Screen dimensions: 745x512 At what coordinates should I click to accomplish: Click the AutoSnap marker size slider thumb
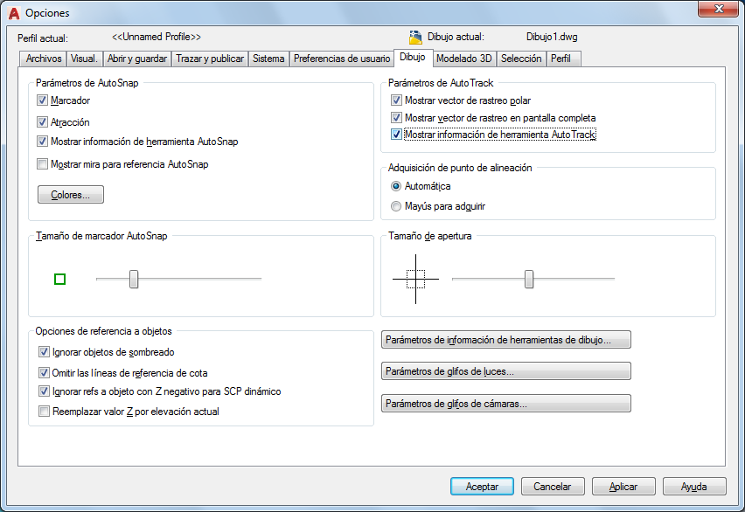[134, 280]
